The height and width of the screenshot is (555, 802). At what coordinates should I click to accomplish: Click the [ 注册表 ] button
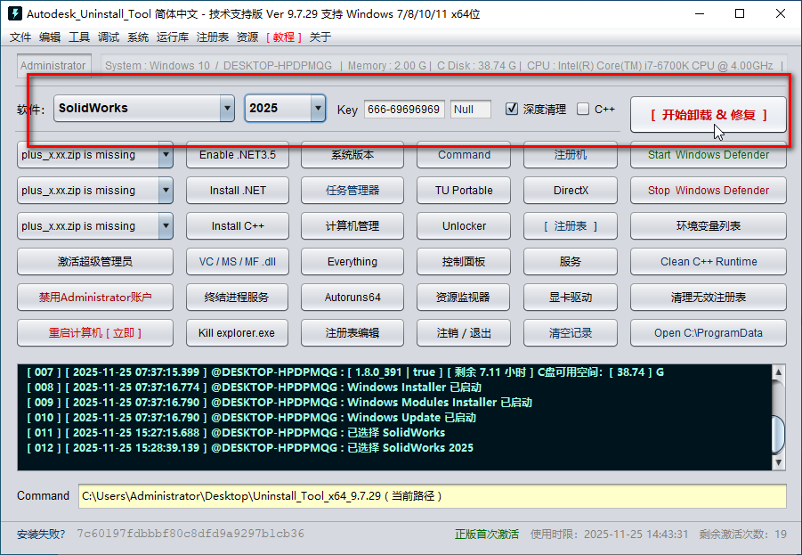click(x=571, y=225)
